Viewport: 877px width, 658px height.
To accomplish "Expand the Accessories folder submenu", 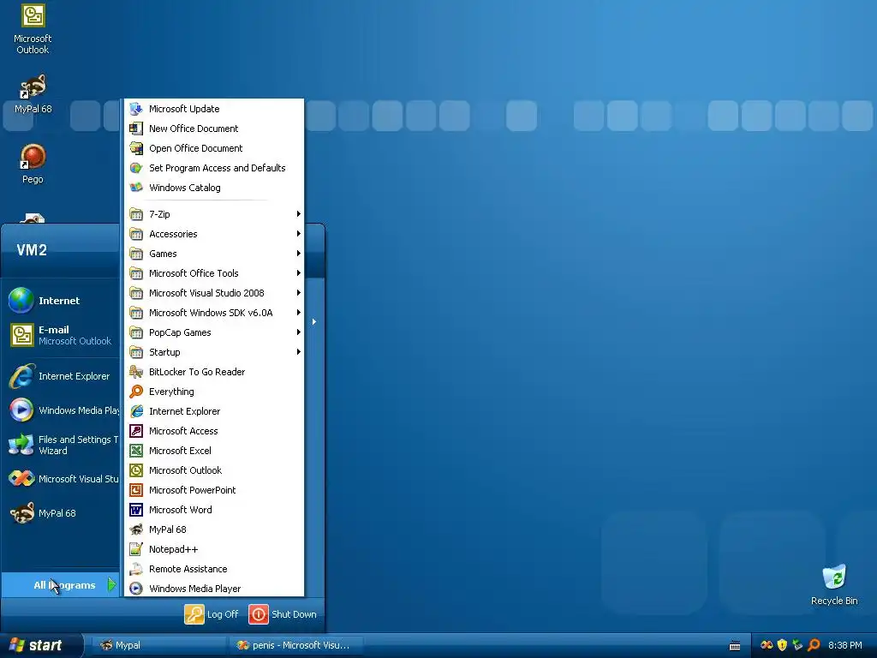I will point(213,234).
